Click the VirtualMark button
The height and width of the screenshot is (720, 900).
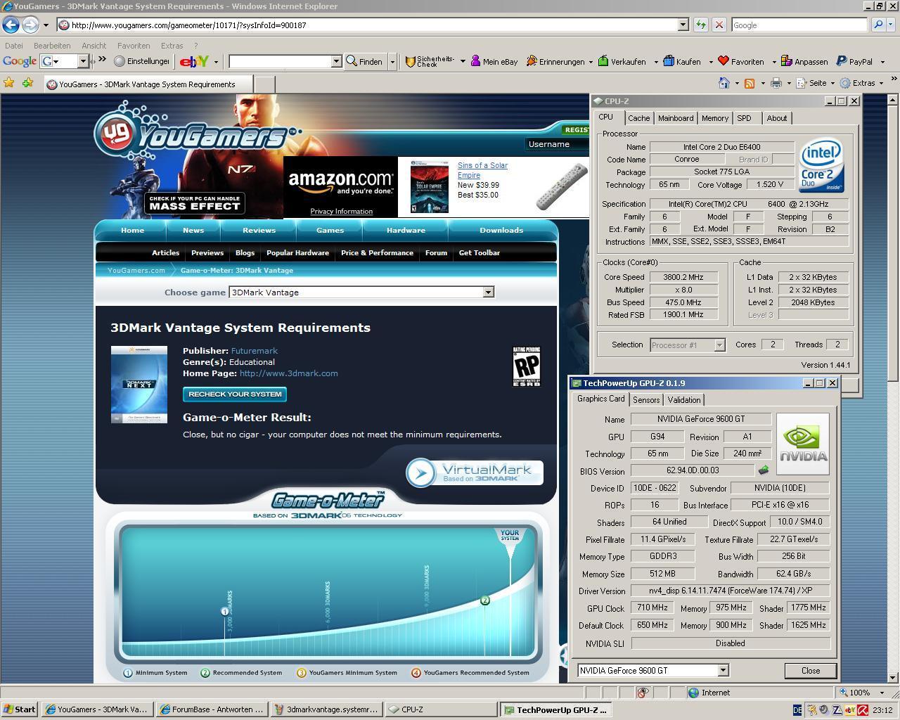click(475, 472)
